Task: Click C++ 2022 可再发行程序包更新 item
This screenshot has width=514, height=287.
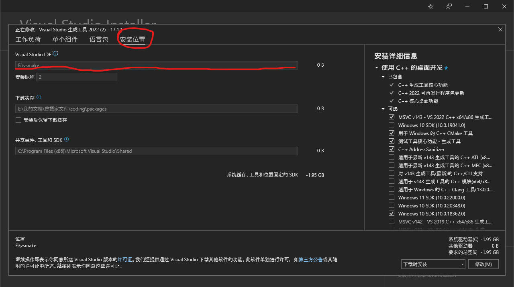Action: 431,93
